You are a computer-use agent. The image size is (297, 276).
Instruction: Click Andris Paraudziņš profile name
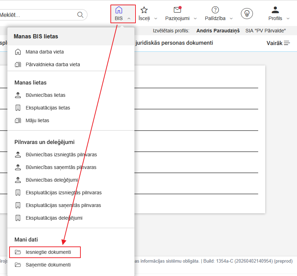tap(218, 31)
